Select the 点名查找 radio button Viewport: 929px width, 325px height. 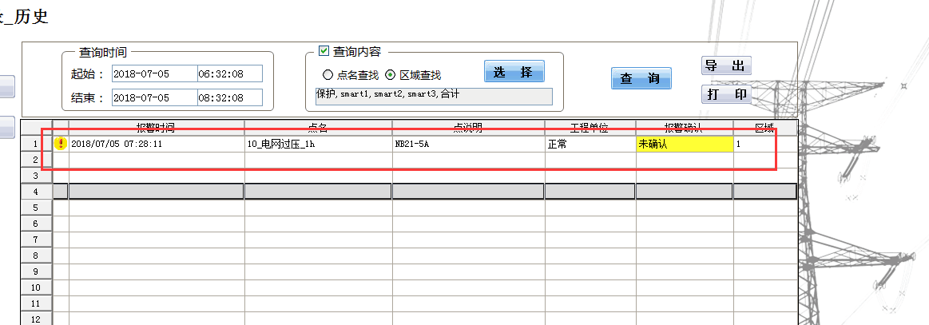click(x=328, y=75)
